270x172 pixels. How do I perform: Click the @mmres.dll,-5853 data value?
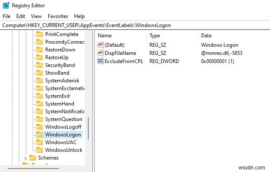222,53
